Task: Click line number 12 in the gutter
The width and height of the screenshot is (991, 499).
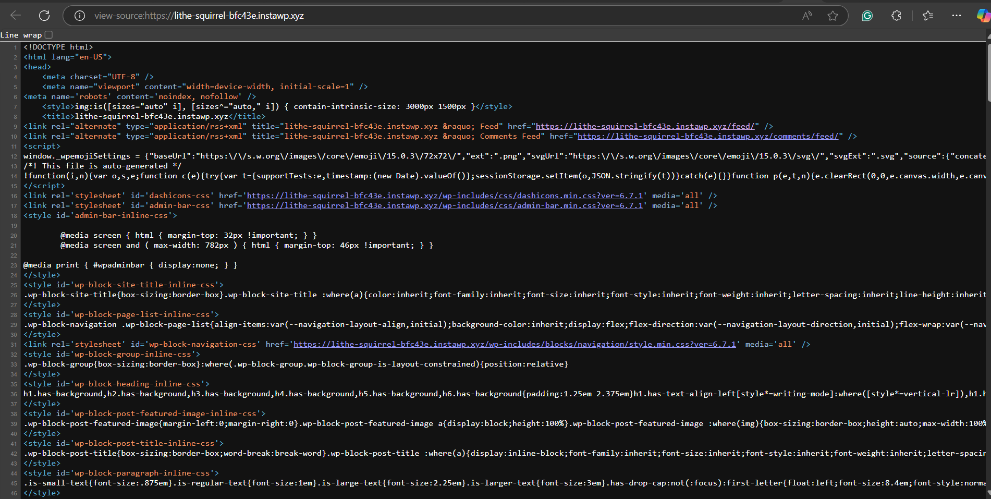Action: coord(14,156)
